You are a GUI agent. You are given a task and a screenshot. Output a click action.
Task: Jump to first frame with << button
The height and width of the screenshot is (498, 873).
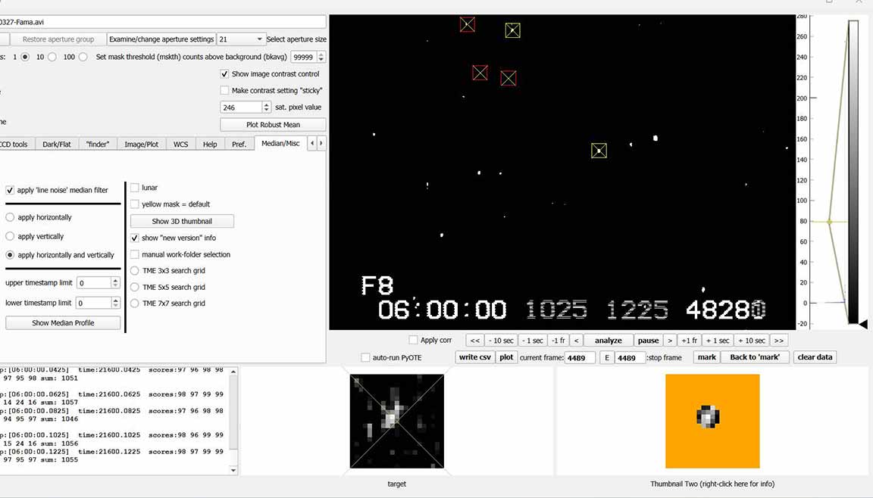[x=475, y=341]
